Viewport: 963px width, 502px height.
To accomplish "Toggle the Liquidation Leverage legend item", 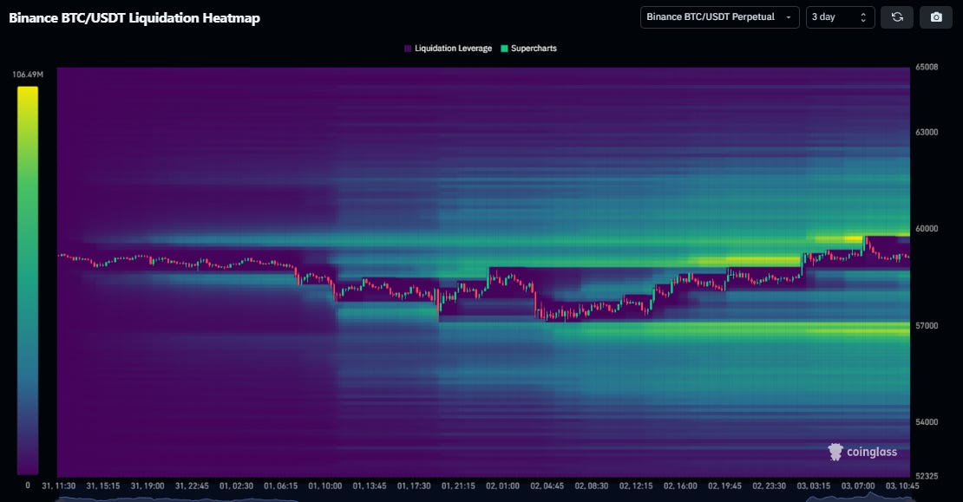I will pos(448,49).
